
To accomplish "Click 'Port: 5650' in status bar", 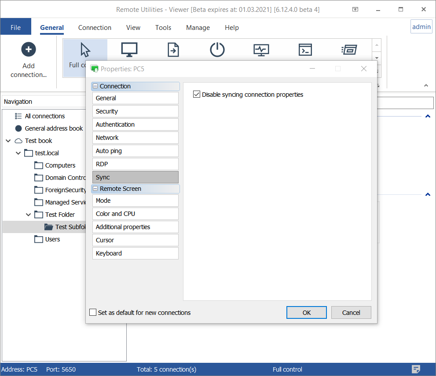I will tap(61, 369).
